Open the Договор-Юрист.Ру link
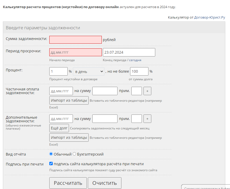 210,18
